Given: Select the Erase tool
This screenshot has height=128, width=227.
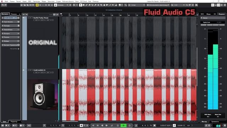Looking at the screenshot, I should pyautogui.click(x=89, y=5).
